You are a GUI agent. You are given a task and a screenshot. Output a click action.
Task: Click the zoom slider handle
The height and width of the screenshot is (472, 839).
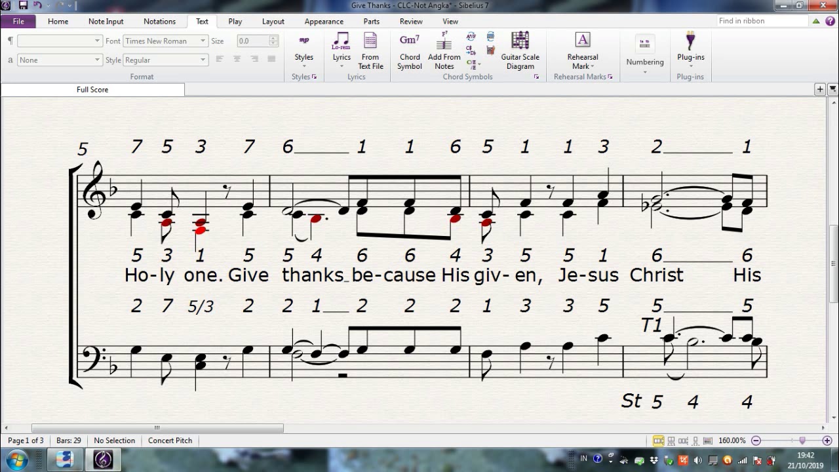click(802, 441)
